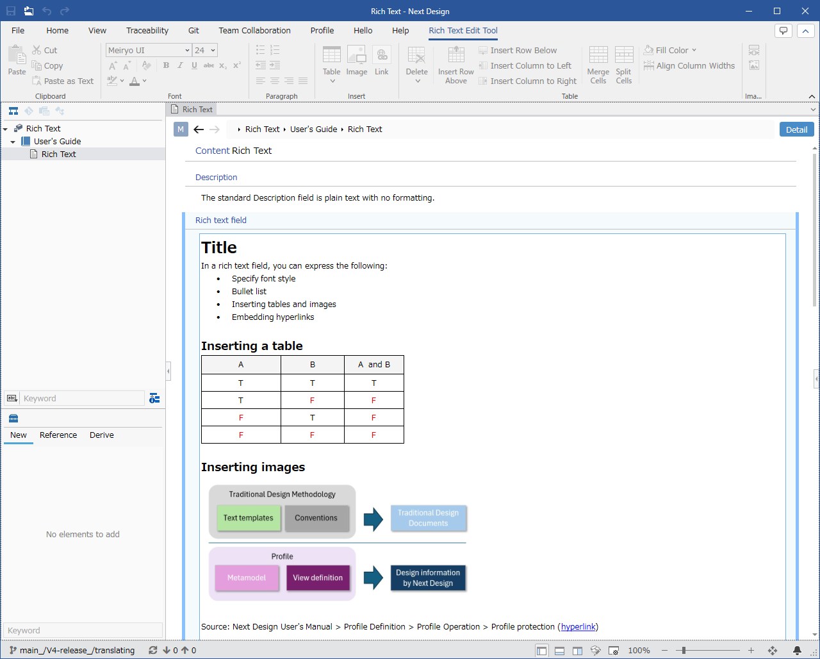The height and width of the screenshot is (659, 820).
Task: Click Align Column Widths
Action: coord(689,65)
